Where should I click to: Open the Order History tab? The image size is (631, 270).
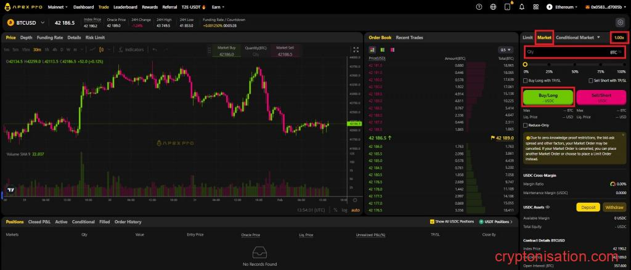click(x=128, y=222)
